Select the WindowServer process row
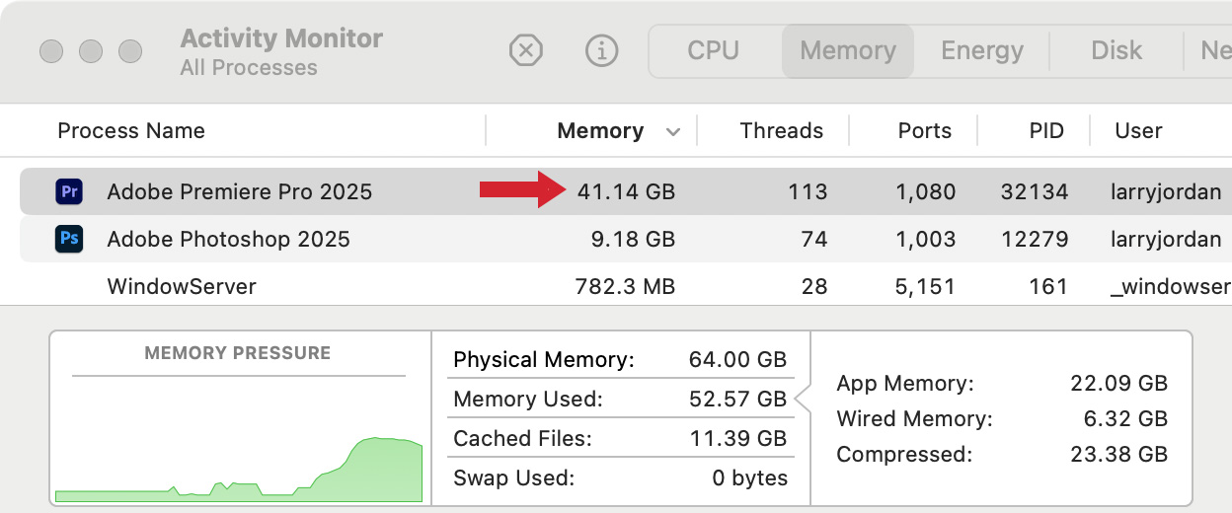Screen dimensions: 1232x513 [x=626, y=287]
